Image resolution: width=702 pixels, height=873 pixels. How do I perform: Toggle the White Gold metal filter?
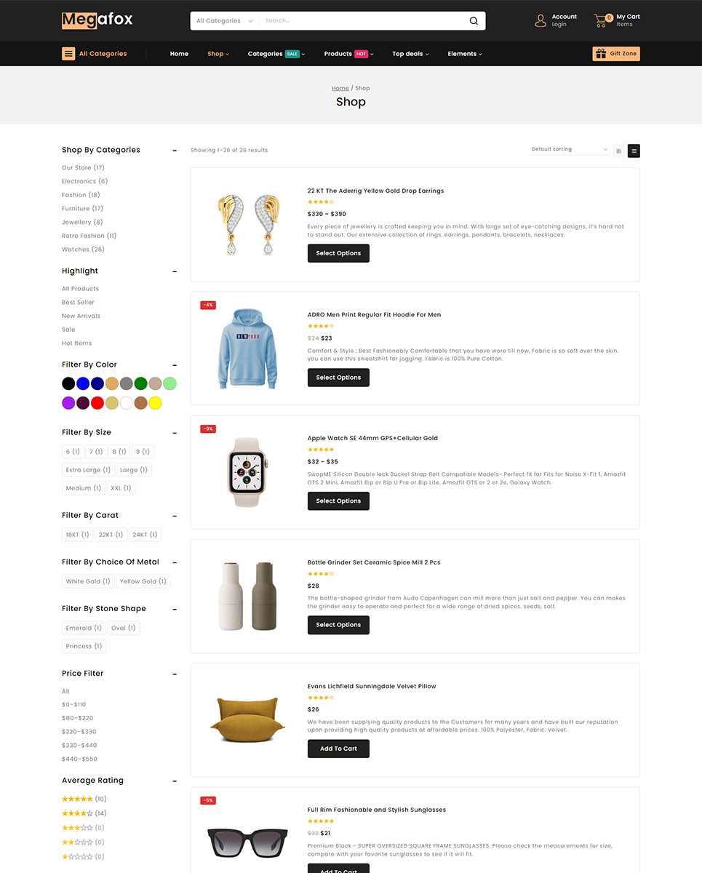click(88, 581)
